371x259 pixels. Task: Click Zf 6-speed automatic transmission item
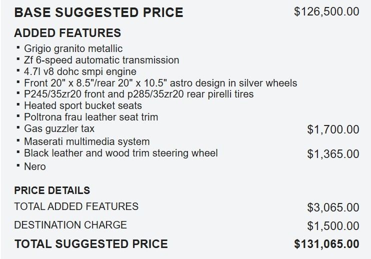tap(101, 60)
